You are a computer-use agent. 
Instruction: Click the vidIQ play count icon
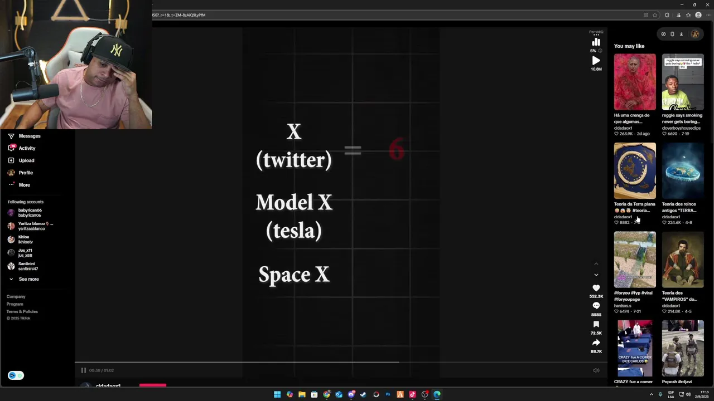point(596,60)
